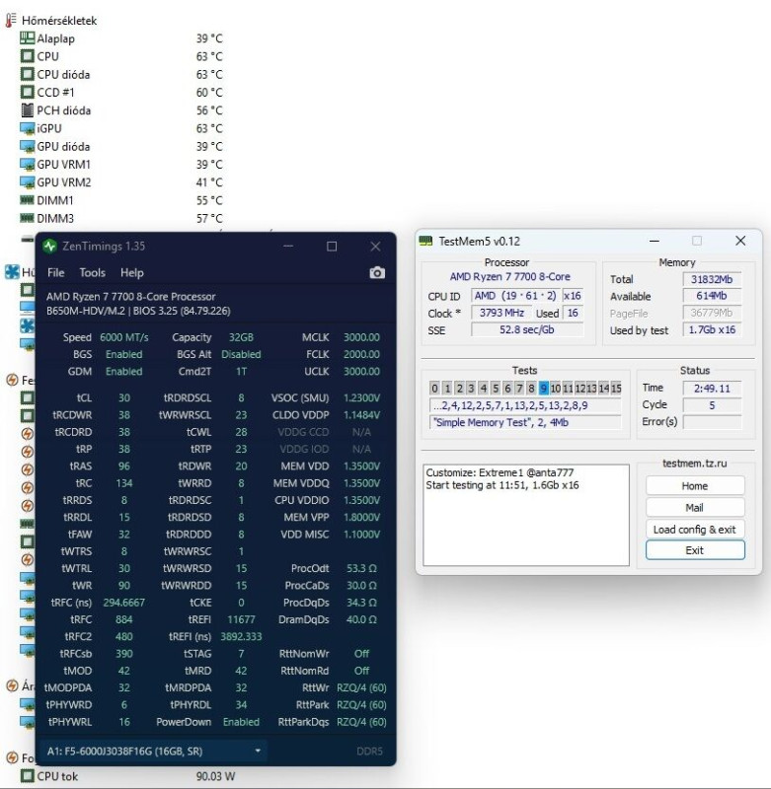Image resolution: width=771 pixels, height=789 pixels.
Task: Click the ZenTimings screenshot camera icon
Action: coord(377,273)
